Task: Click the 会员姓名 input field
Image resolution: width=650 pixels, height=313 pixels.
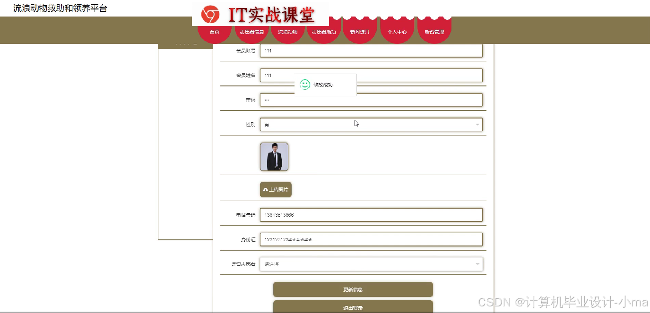Action: pos(371,76)
